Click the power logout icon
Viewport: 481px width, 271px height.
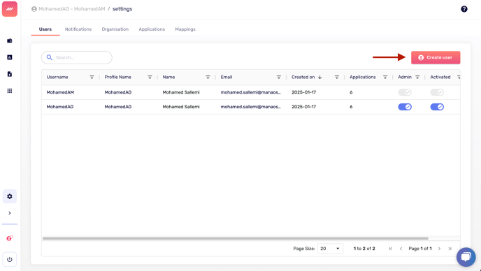(10, 259)
